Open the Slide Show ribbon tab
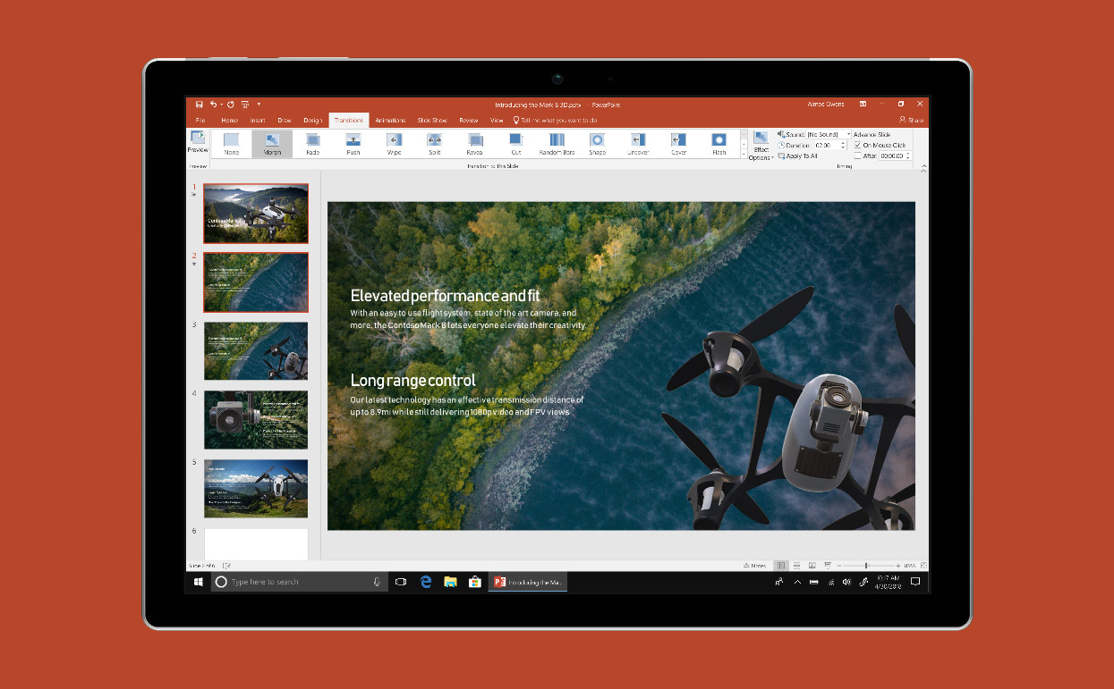The height and width of the screenshot is (689, 1114). click(x=432, y=119)
